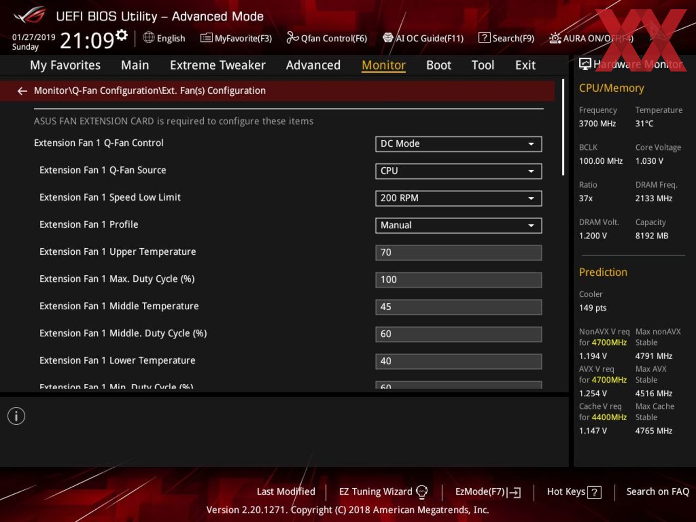This screenshot has width=696, height=522.
Task: Click the EzMode exit arrow icon
Action: click(514, 492)
